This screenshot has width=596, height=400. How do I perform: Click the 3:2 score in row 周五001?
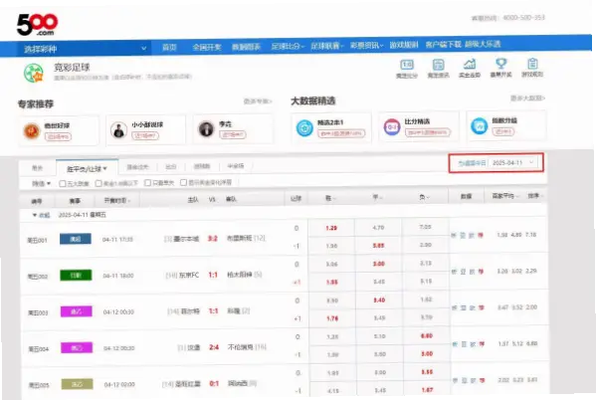tap(213, 239)
